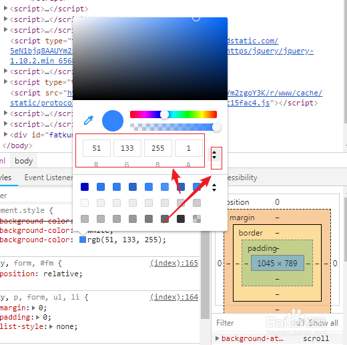347x345 pixels.
Task: Pick the darkest navy blue palette swatch
Action: coord(85,187)
